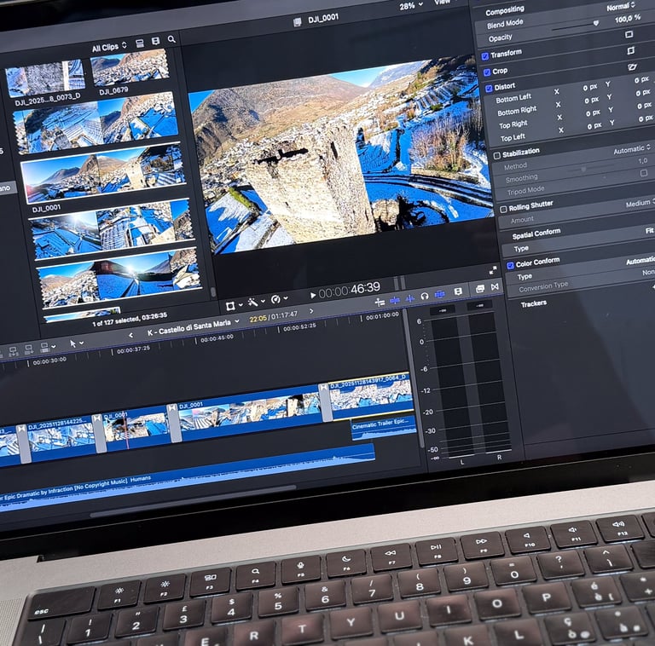Play the viewer with the play button
Image resolution: width=655 pixels, height=646 pixels.
click(x=313, y=295)
